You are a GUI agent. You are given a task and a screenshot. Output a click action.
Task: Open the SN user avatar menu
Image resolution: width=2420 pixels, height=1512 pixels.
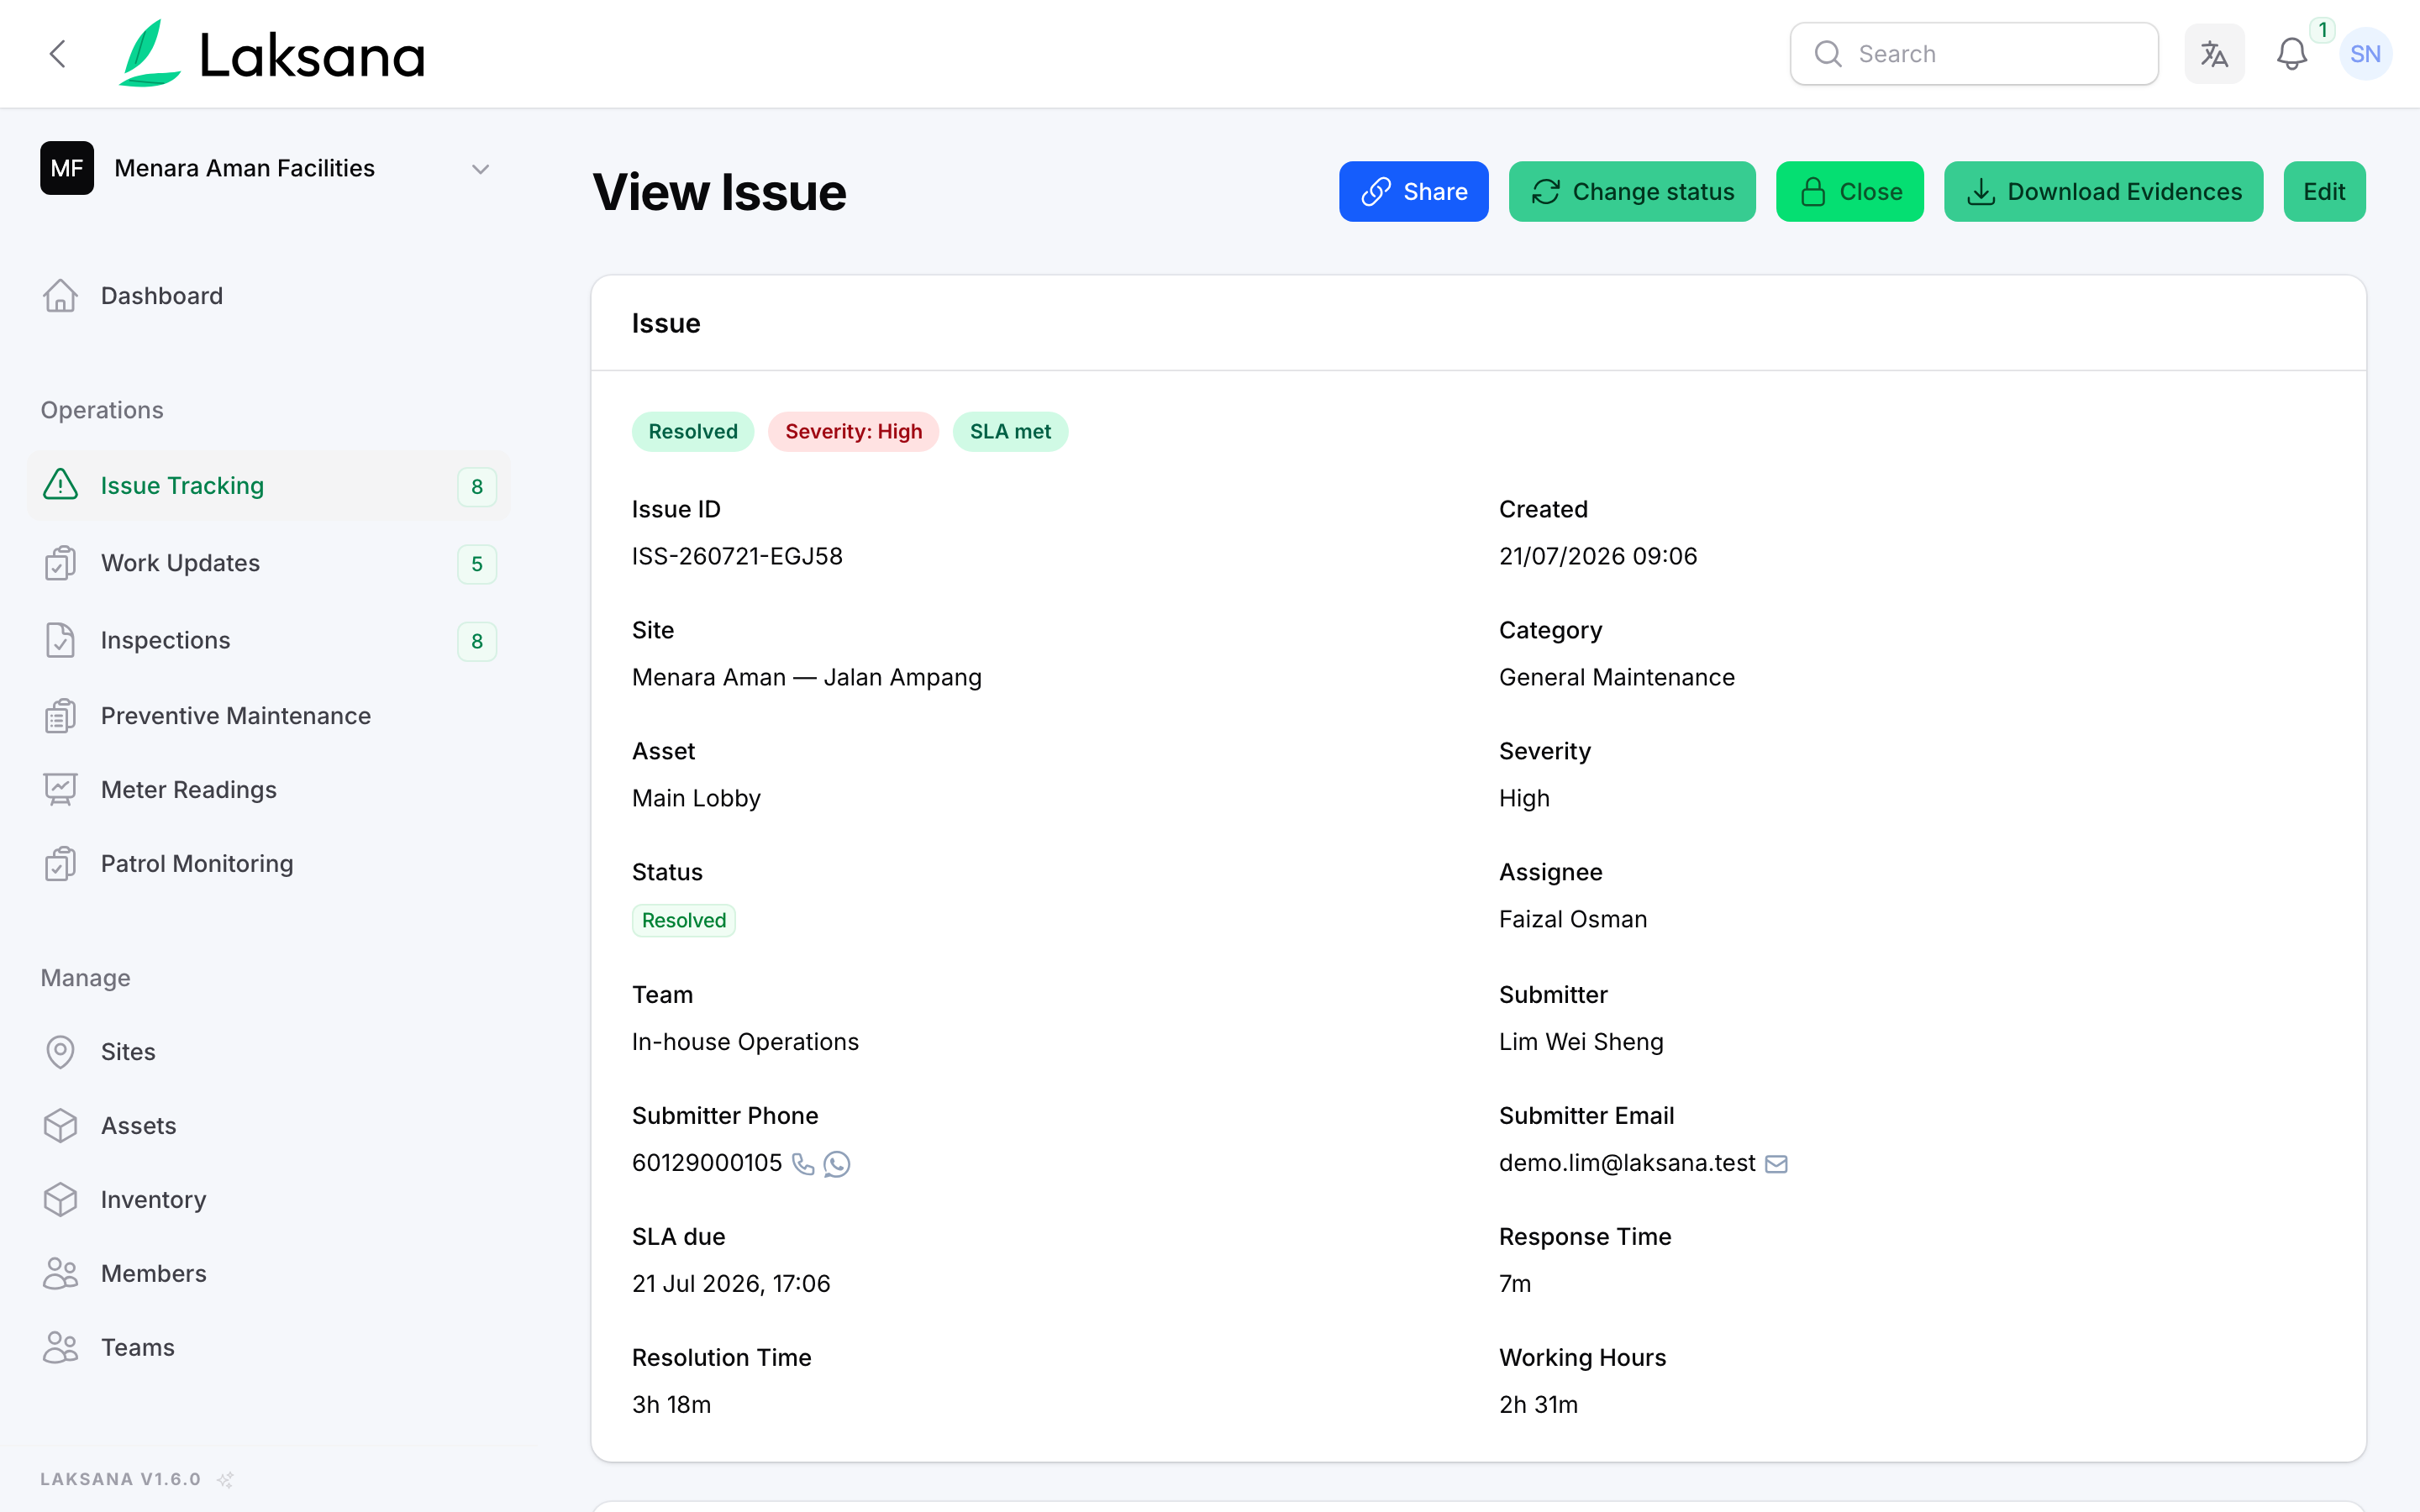2365,54
